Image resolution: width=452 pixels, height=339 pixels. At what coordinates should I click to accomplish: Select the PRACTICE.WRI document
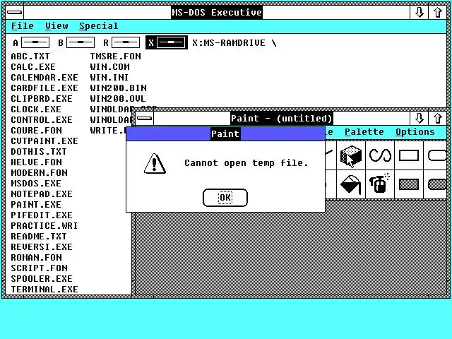[x=44, y=226]
